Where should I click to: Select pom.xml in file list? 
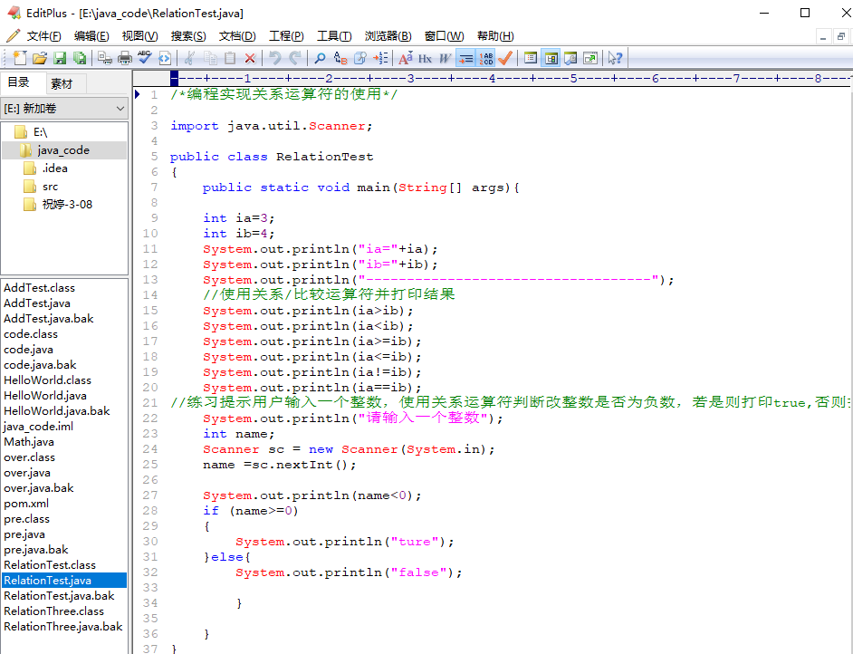(26, 504)
